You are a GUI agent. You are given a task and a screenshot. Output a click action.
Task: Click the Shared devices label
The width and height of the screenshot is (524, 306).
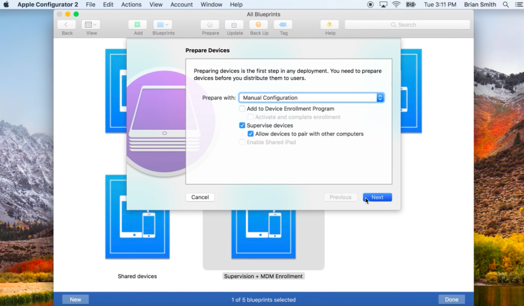click(x=137, y=276)
